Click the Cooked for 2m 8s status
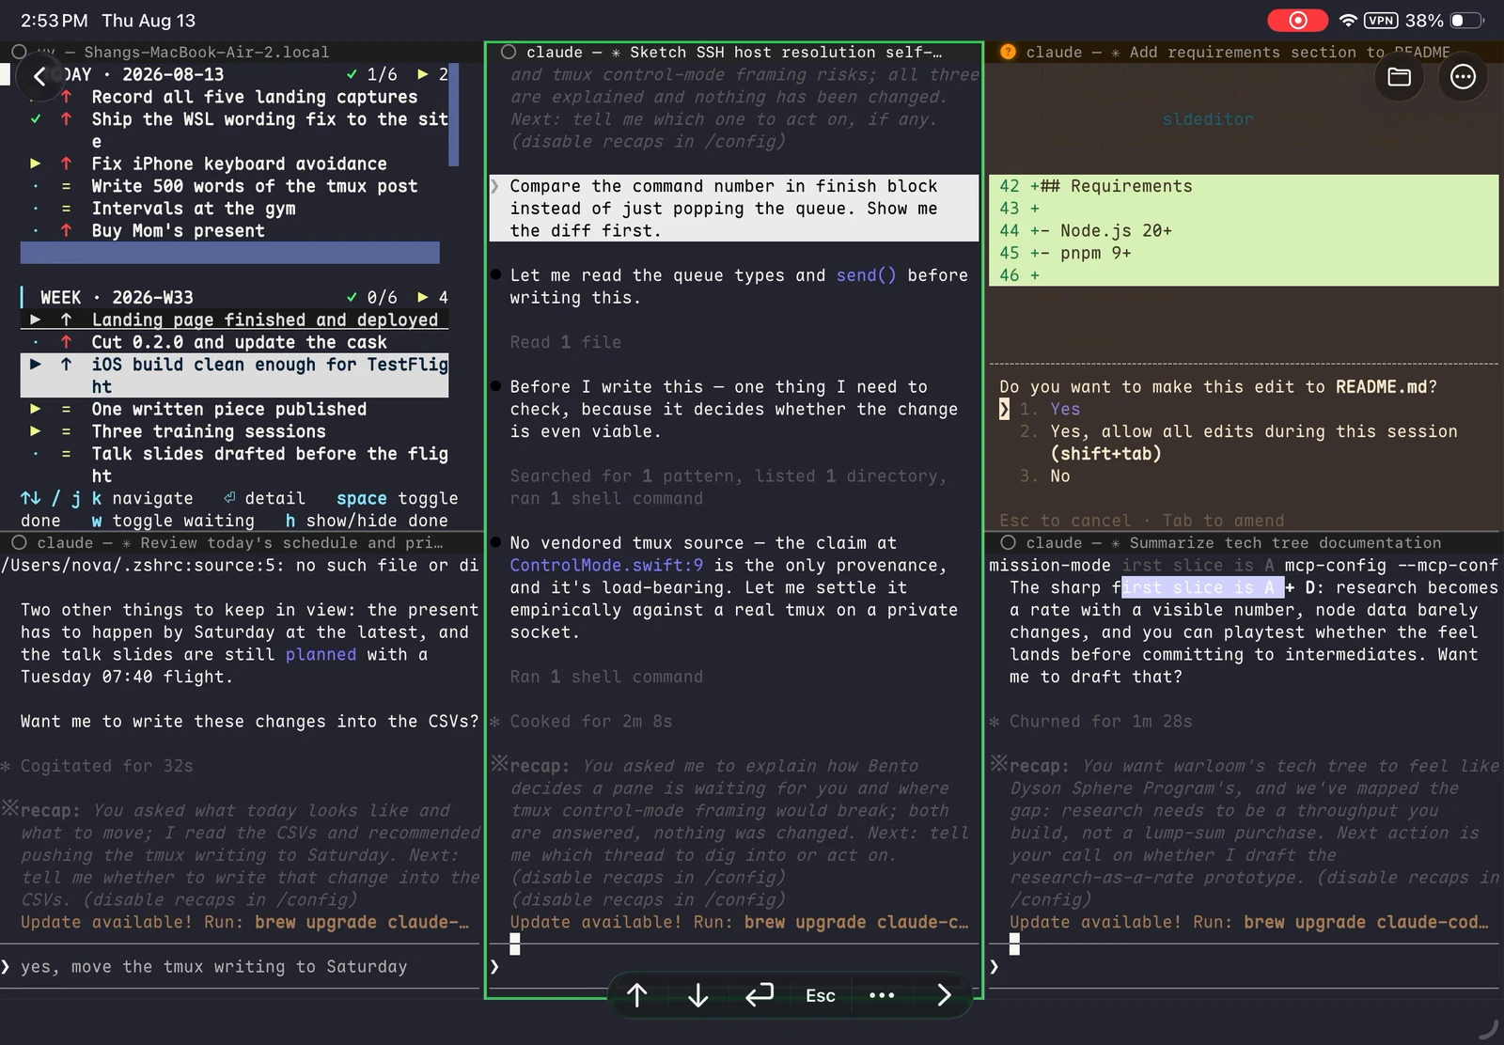 click(590, 721)
